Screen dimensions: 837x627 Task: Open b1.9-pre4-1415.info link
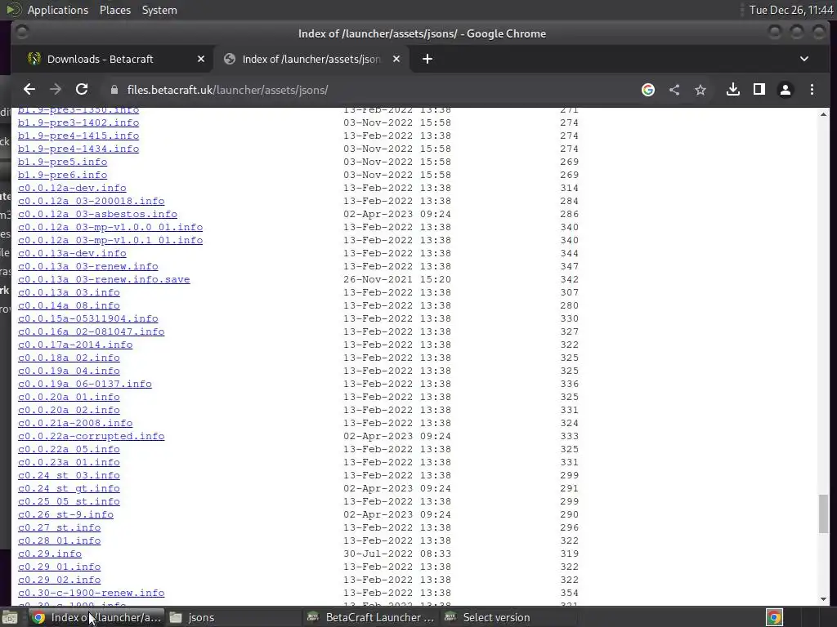coord(78,136)
